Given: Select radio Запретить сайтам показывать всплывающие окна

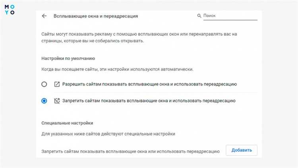Looking at the screenshot, I should pos(44,101).
